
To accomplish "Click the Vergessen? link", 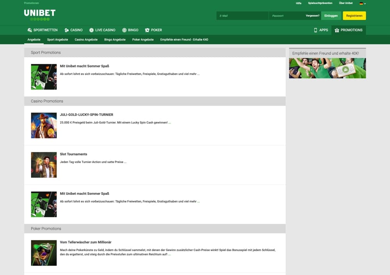I will tap(312, 16).
